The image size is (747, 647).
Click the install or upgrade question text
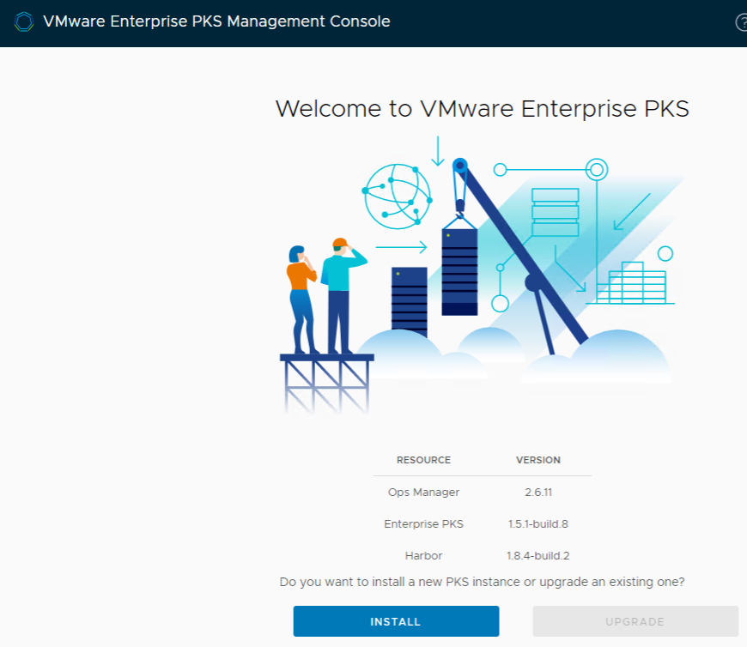[482, 582]
